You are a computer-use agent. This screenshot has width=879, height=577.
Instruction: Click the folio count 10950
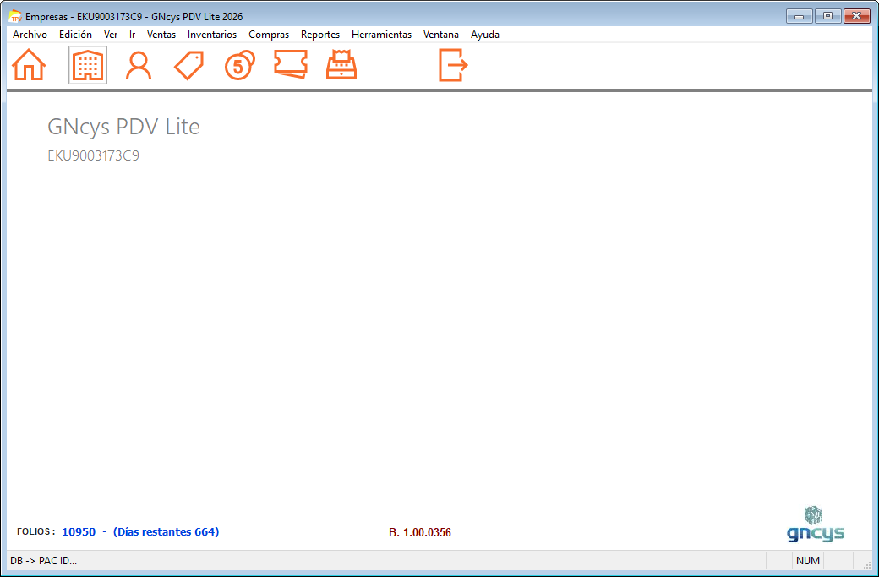tap(79, 531)
